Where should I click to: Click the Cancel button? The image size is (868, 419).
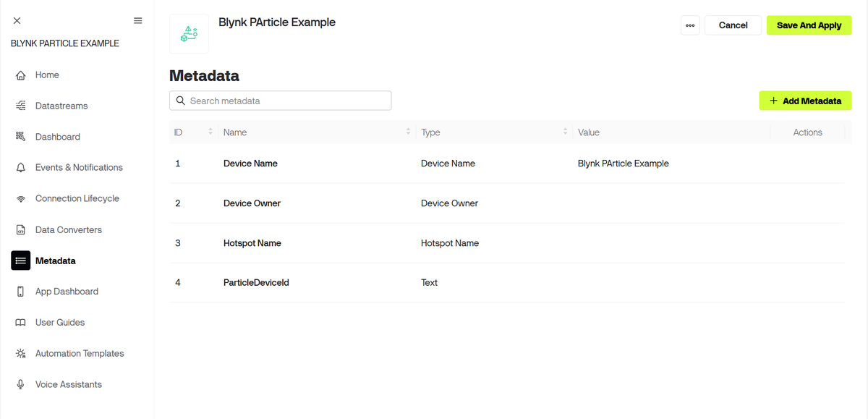(733, 25)
